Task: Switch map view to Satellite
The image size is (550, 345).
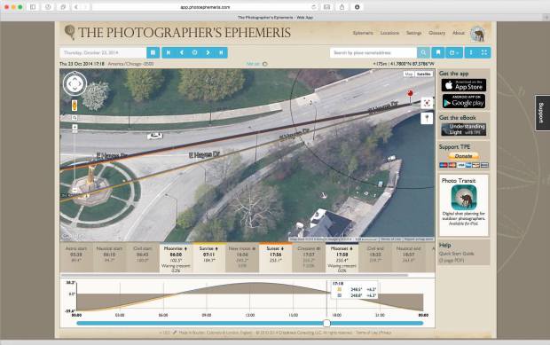Action: click(x=424, y=74)
